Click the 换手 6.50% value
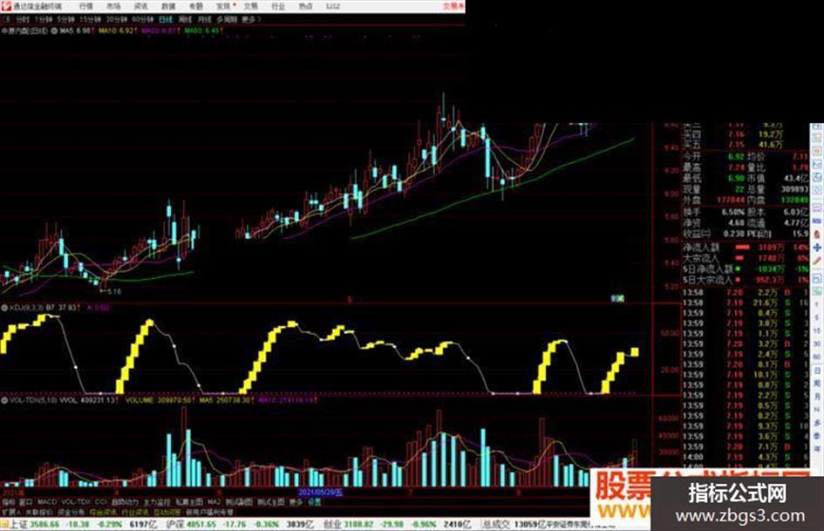This screenshot has width=824, height=531. pos(733,212)
